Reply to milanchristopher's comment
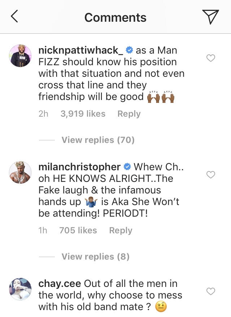 point(121,230)
